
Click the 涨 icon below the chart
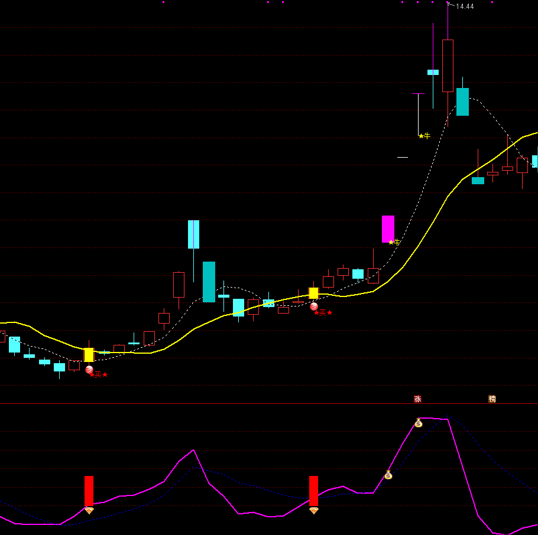tap(417, 399)
